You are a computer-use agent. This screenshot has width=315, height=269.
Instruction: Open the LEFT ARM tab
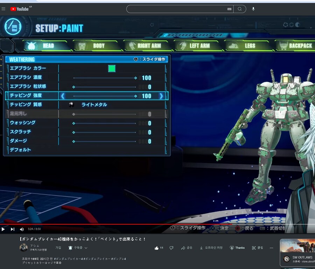(198, 45)
